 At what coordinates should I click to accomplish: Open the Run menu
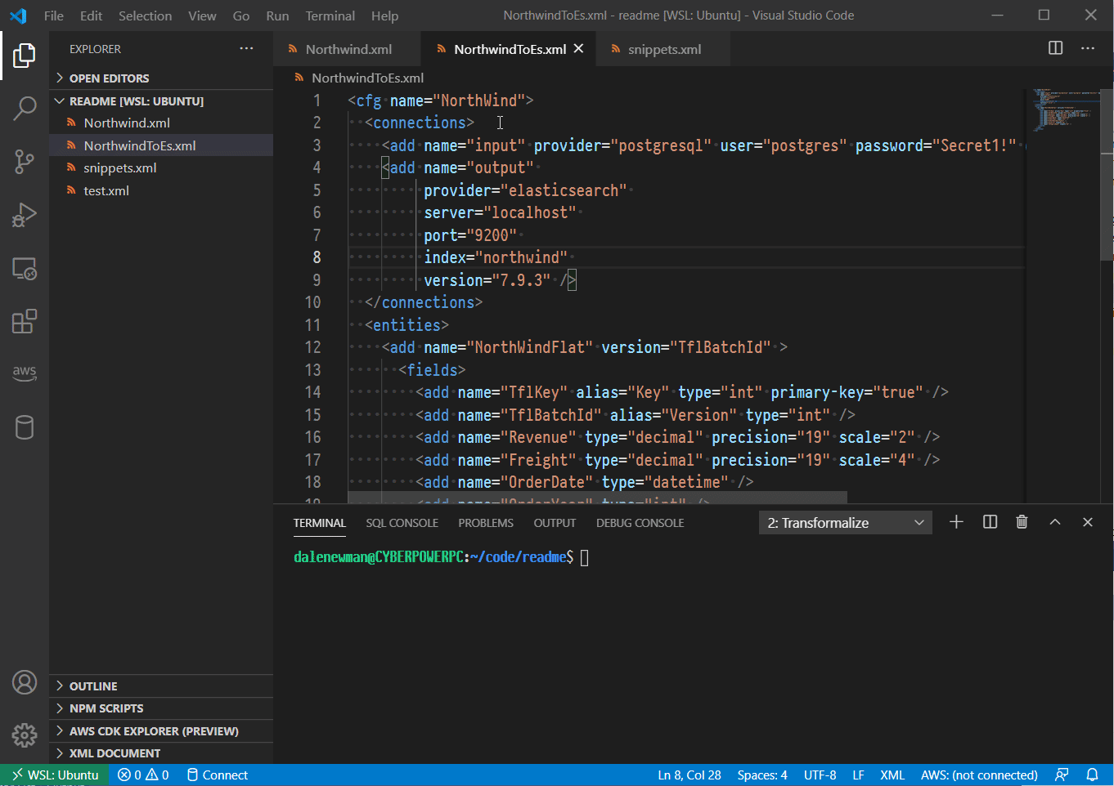click(277, 16)
